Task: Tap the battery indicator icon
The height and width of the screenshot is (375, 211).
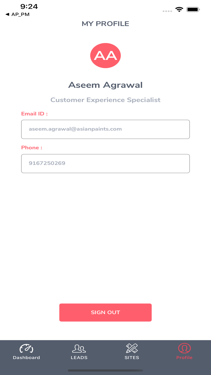Action: pyautogui.click(x=193, y=9)
